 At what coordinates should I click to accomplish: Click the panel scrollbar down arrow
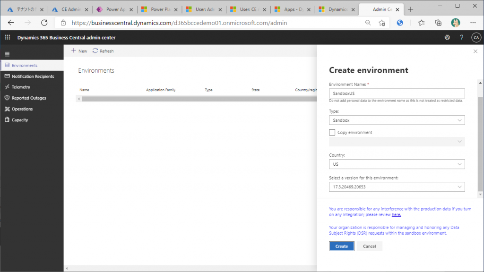pyautogui.click(x=480, y=195)
